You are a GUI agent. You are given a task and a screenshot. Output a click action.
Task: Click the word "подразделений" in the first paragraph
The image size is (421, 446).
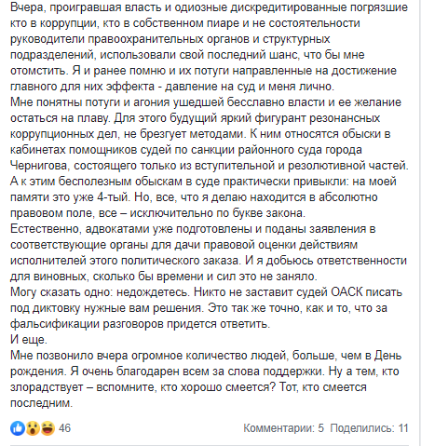(52, 55)
